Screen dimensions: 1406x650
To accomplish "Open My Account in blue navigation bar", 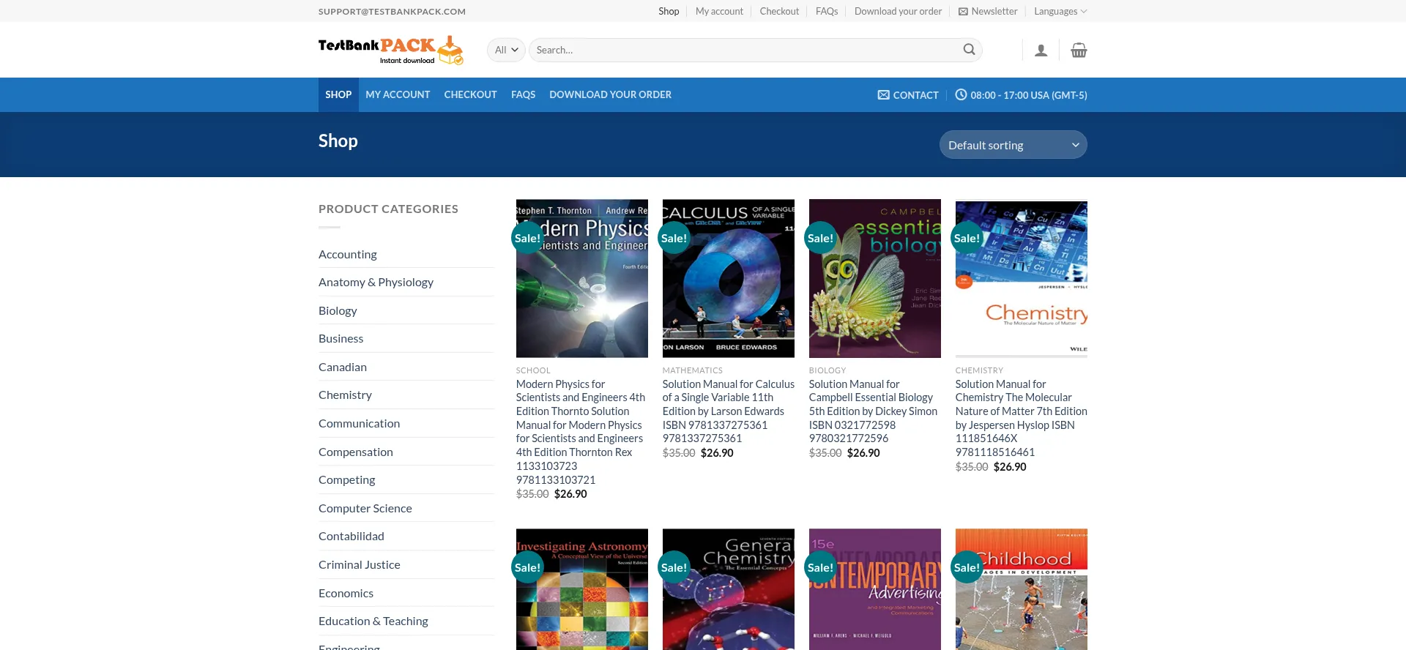I will [398, 95].
